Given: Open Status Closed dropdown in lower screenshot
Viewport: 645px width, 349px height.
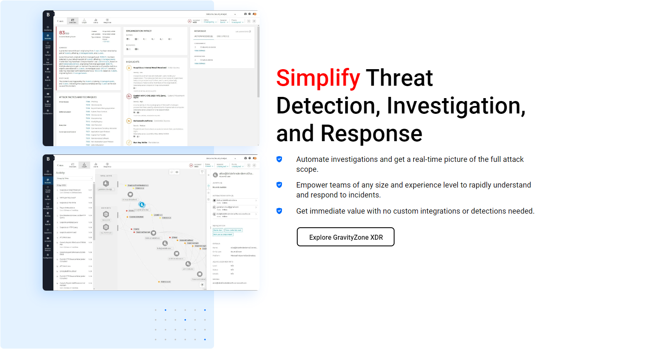Looking at the screenshot, I should tap(209, 165).
